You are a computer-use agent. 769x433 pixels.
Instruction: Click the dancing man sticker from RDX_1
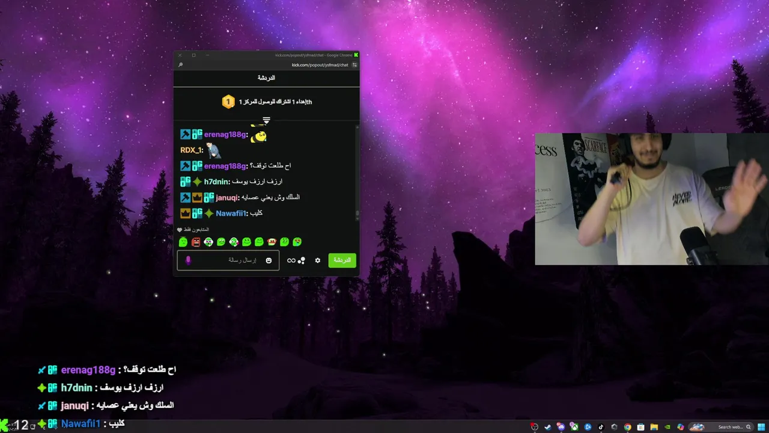click(213, 150)
